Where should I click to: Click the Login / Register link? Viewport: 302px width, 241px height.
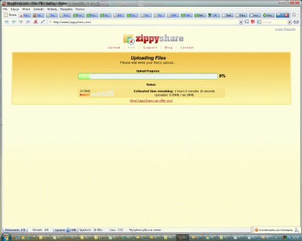[285, 29]
